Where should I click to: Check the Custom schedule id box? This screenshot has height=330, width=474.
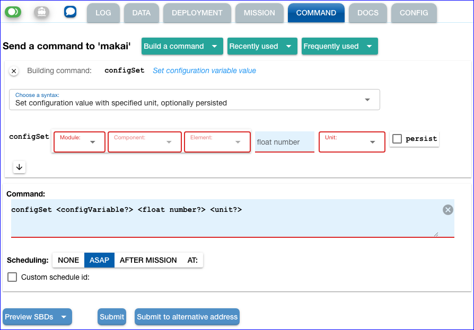tap(12, 277)
